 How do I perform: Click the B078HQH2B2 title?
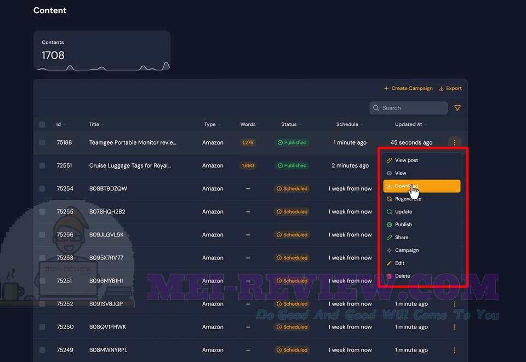[x=107, y=212]
